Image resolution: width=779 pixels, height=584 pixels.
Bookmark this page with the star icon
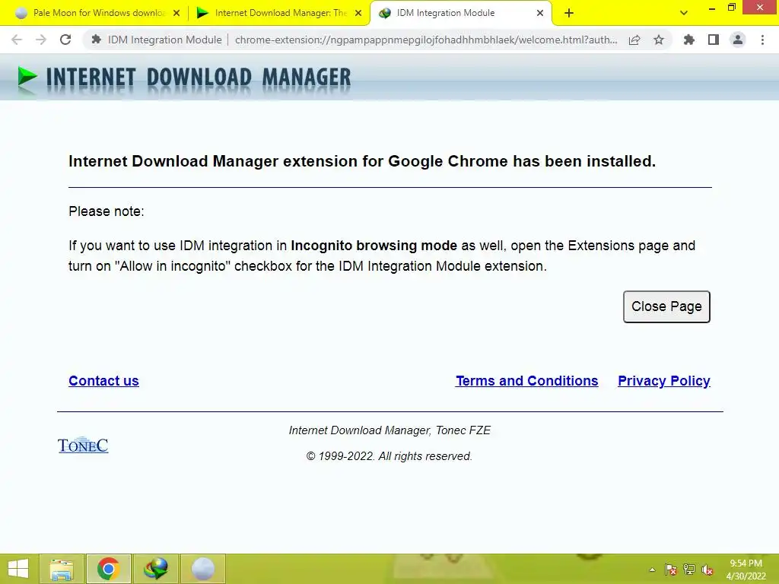[659, 40]
